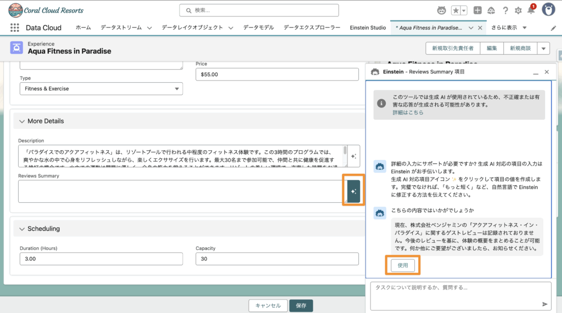This screenshot has width=562, height=313.
Task: Open the notifications bell
Action: click(531, 10)
